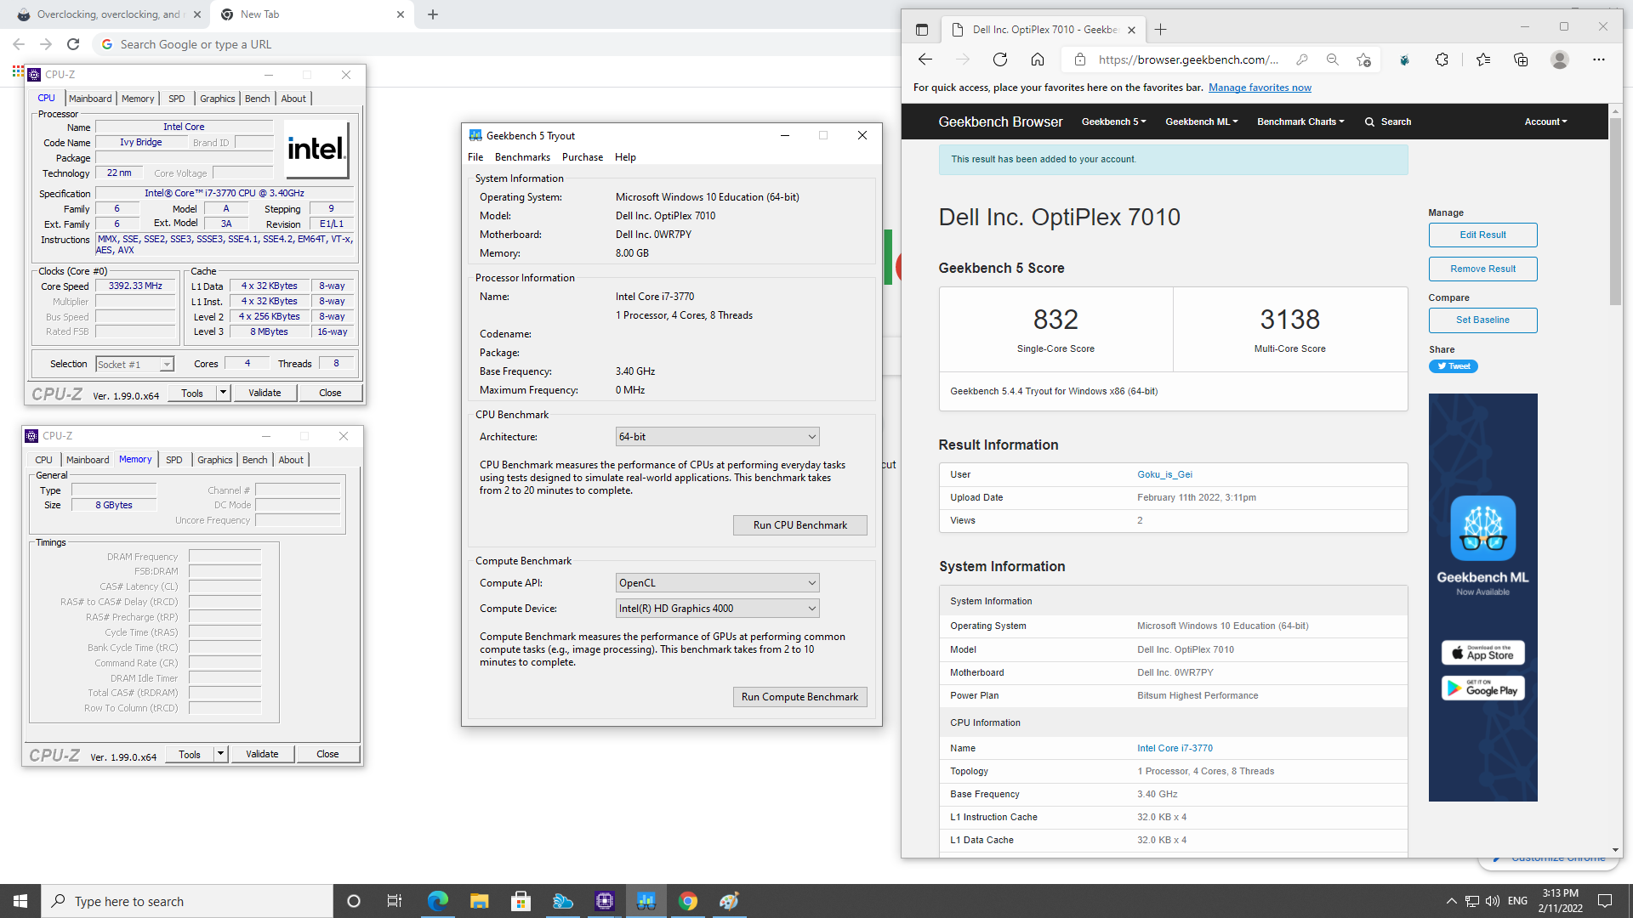Open notification center icon in tray
1633x918 pixels.
pos(1605,901)
